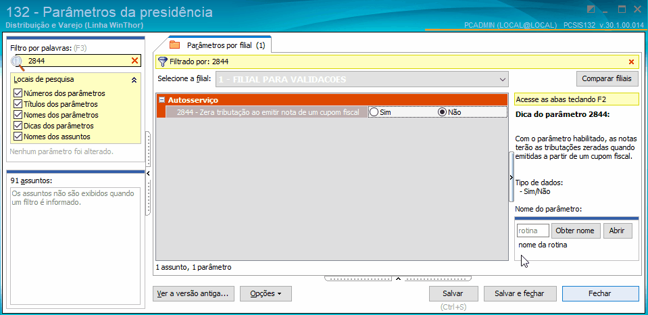The height and width of the screenshot is (315, 648).
Task: Toggle Nomes dos parâmetros checkbox
Action: 18,114
